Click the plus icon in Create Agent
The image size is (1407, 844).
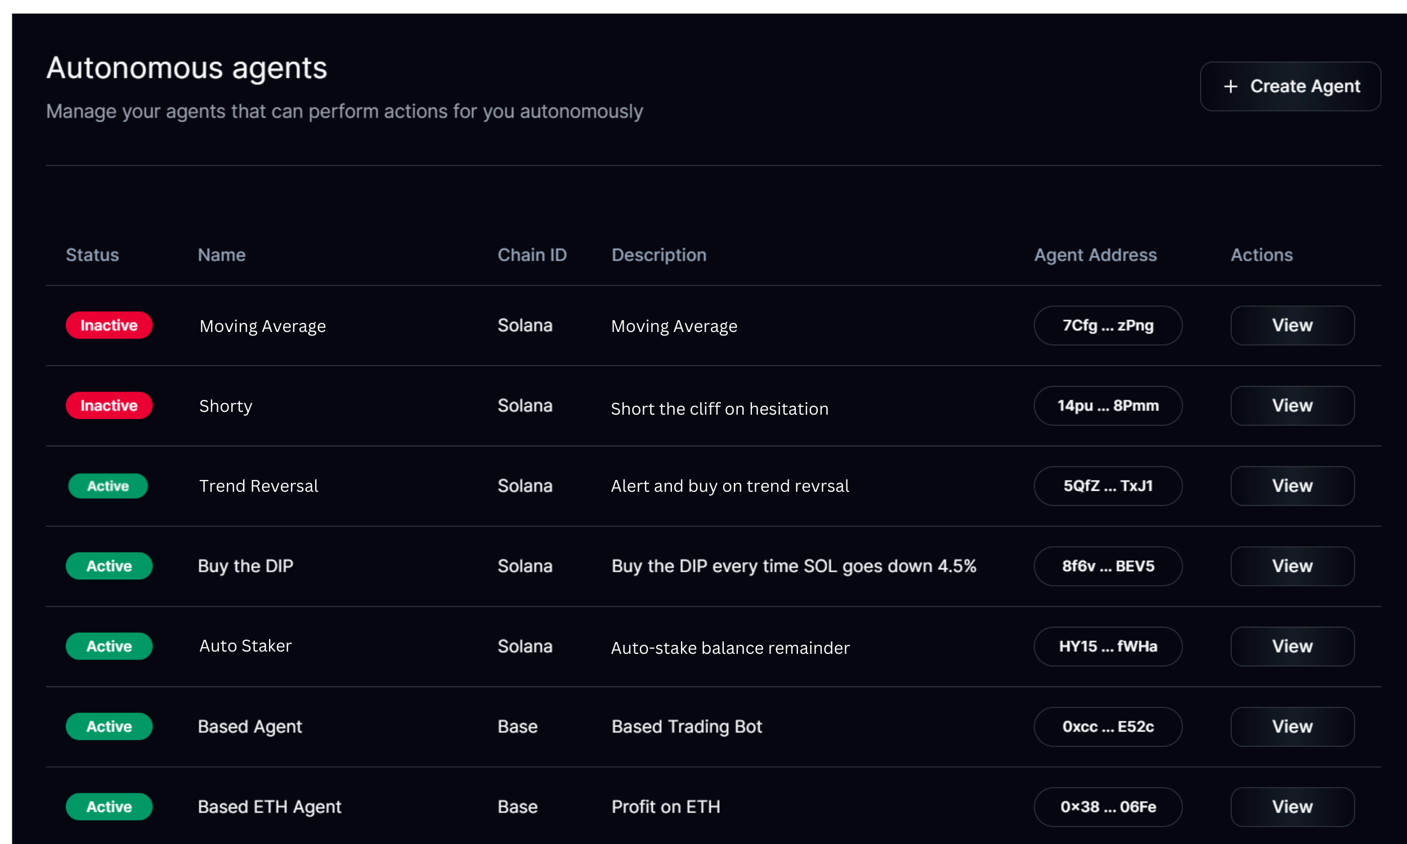tap(1230, 87)
